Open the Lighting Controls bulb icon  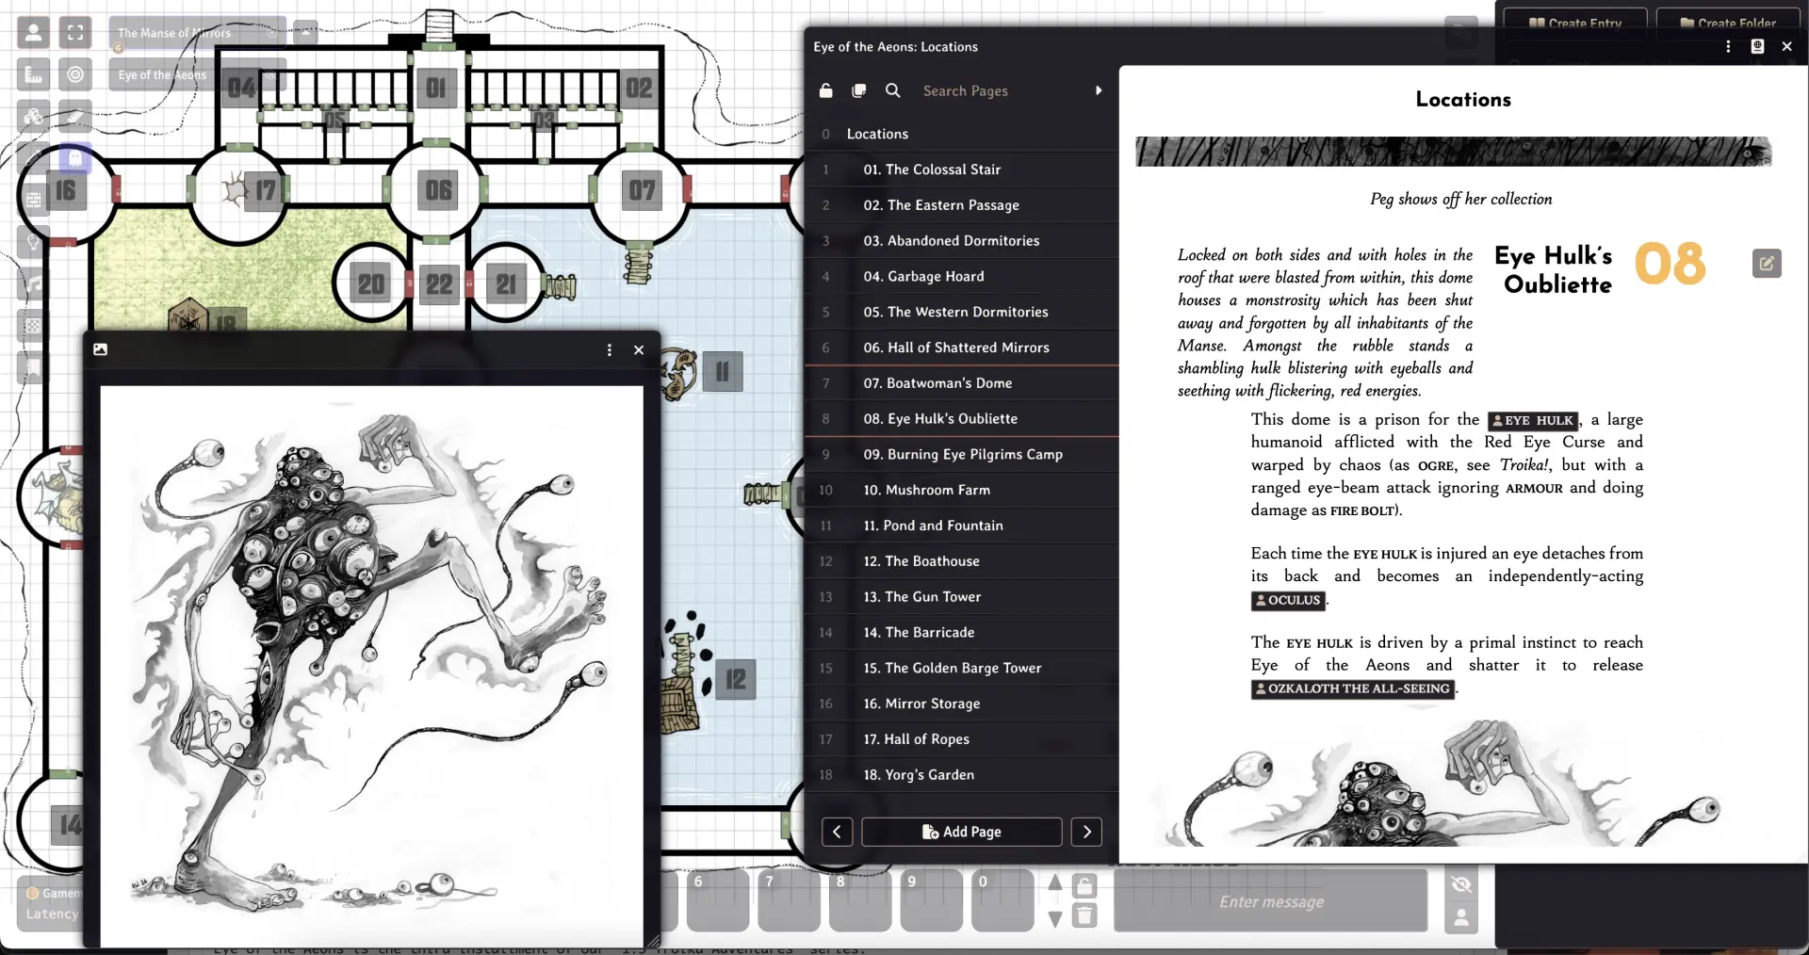[x=33, y=242]
